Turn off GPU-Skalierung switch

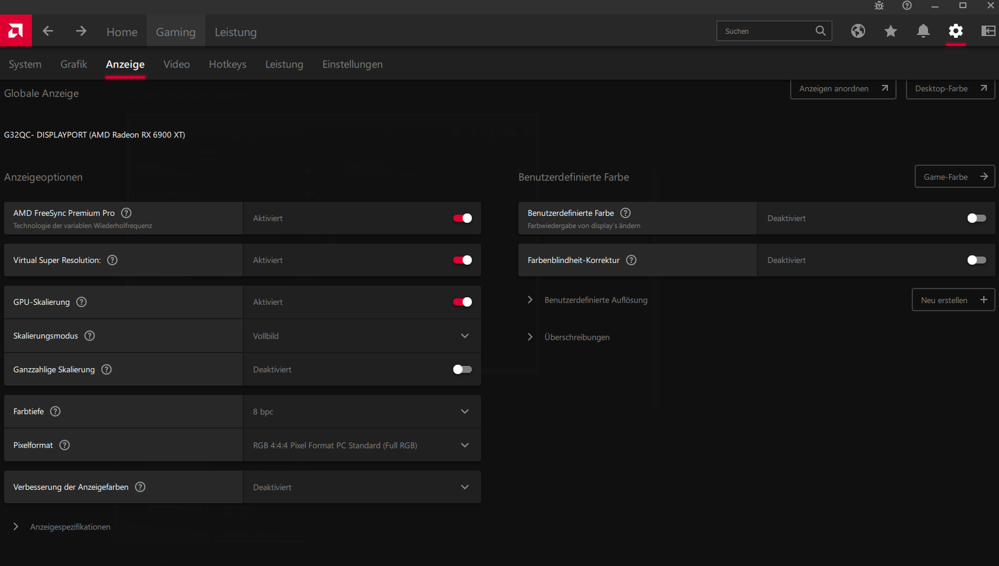pos(463,302)
